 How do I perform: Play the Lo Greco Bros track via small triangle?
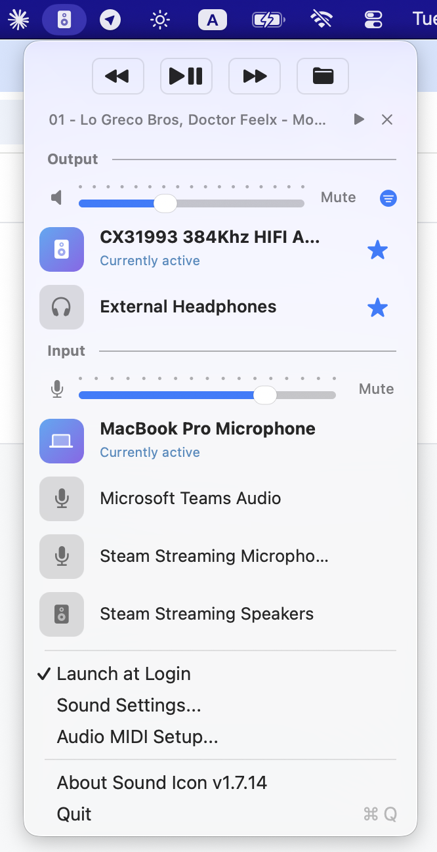click(359, 119)
